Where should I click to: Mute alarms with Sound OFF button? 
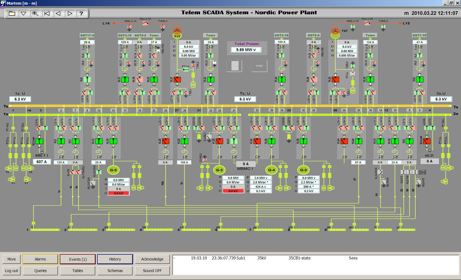(152, 271)
